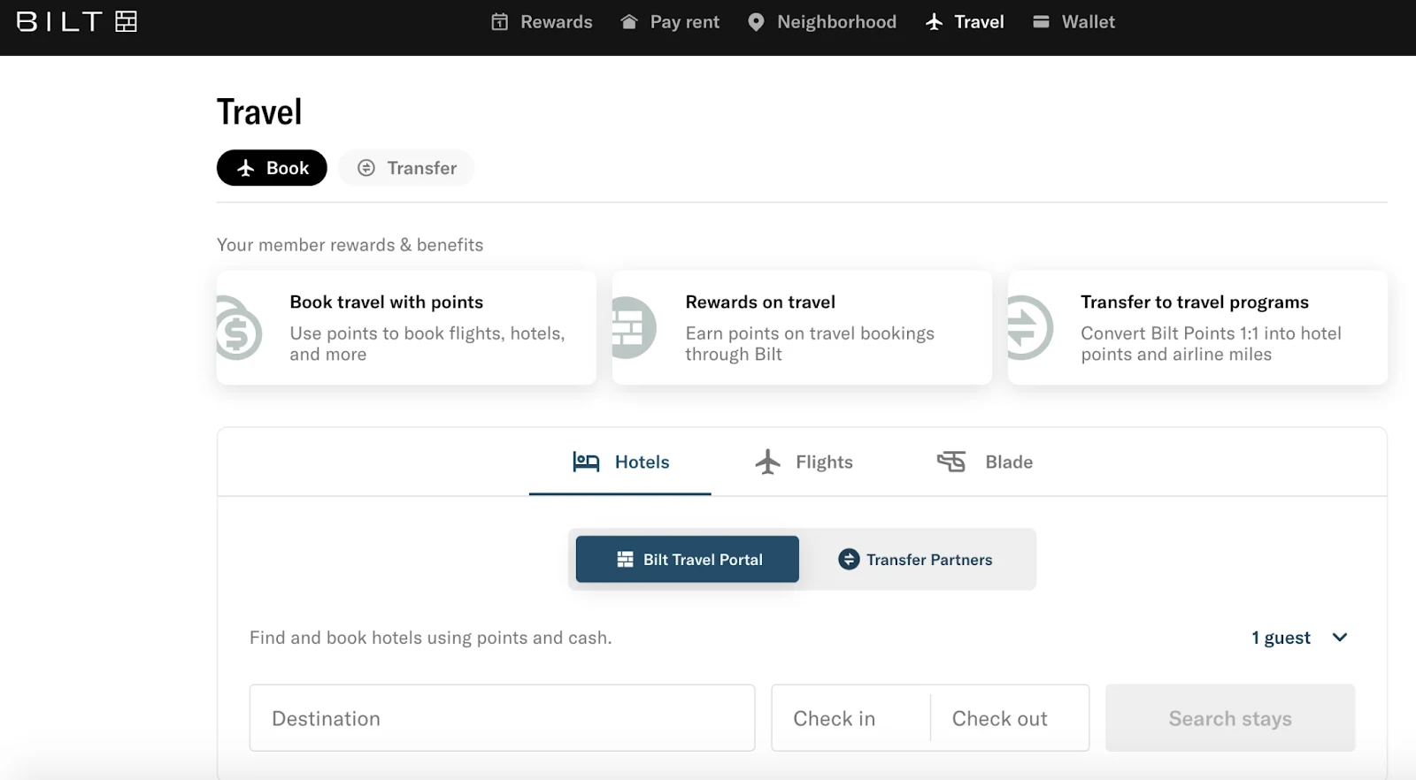The width and height of the screenshot is (1416, 780).
Task: Click 'Find and book hotels' description text
Action: (431, 638)
